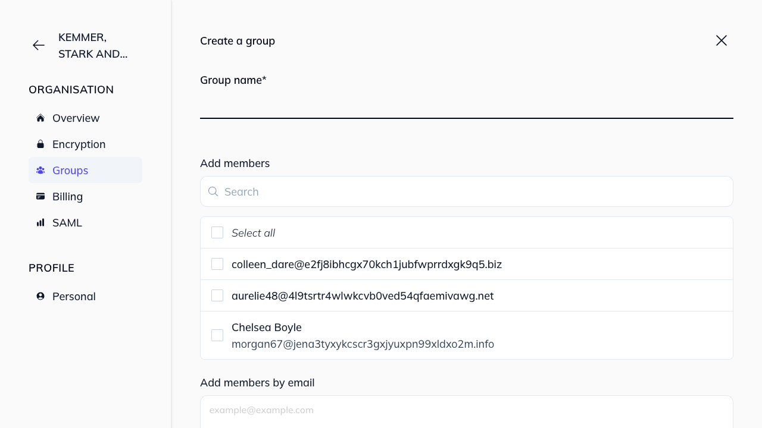
Task: Check the checkbox next to aurelie48
Action: pos(217,295)
